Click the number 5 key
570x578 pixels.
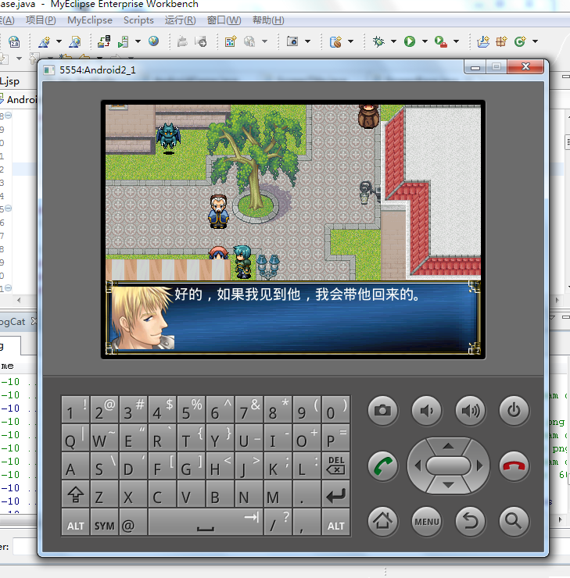click(191, 409)
